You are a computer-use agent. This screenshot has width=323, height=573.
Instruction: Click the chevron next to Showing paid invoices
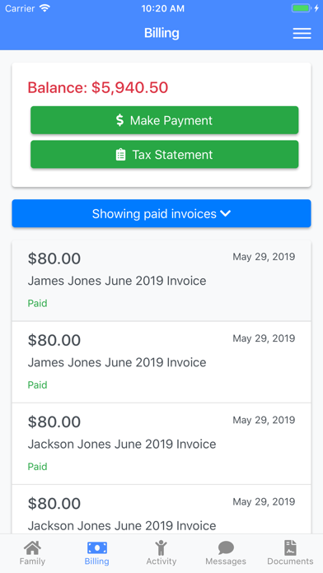click(226, 213)
